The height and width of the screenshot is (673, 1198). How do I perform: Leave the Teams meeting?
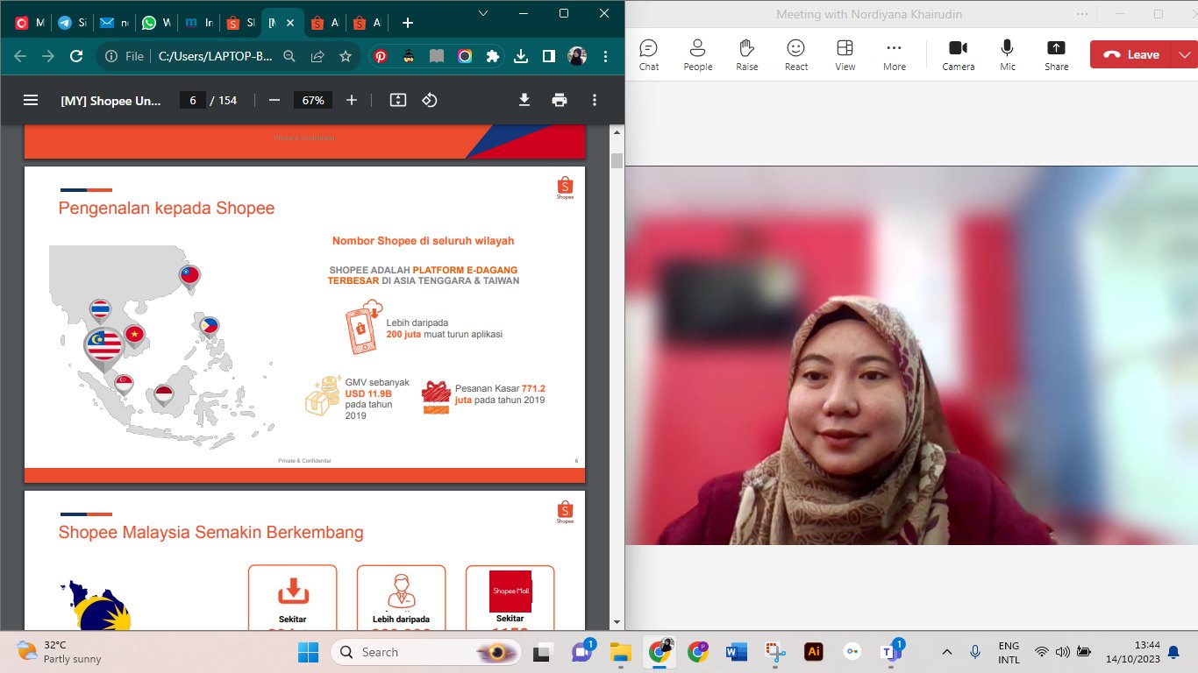tap(1131, 54)
